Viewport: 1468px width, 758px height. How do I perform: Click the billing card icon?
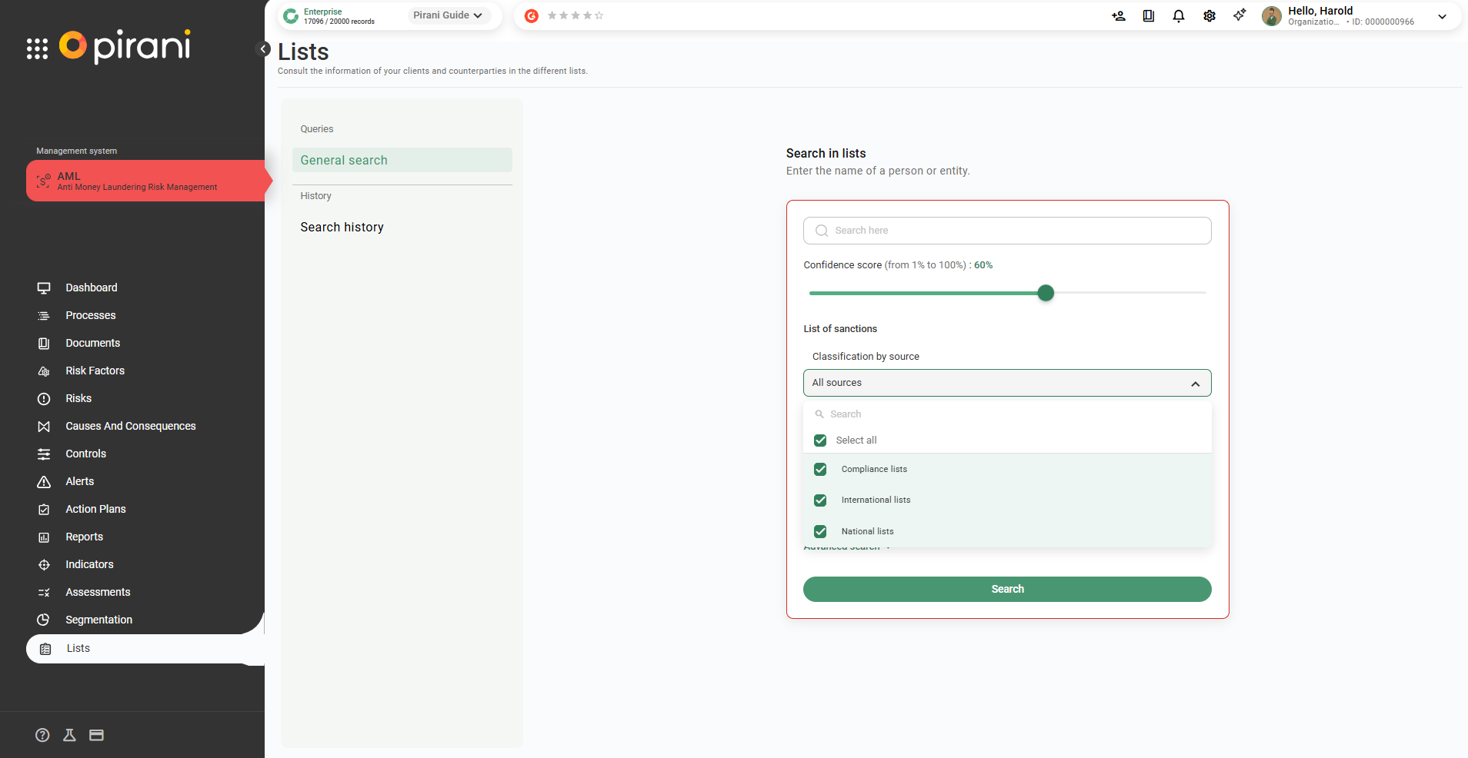click(x=96, y=735)
